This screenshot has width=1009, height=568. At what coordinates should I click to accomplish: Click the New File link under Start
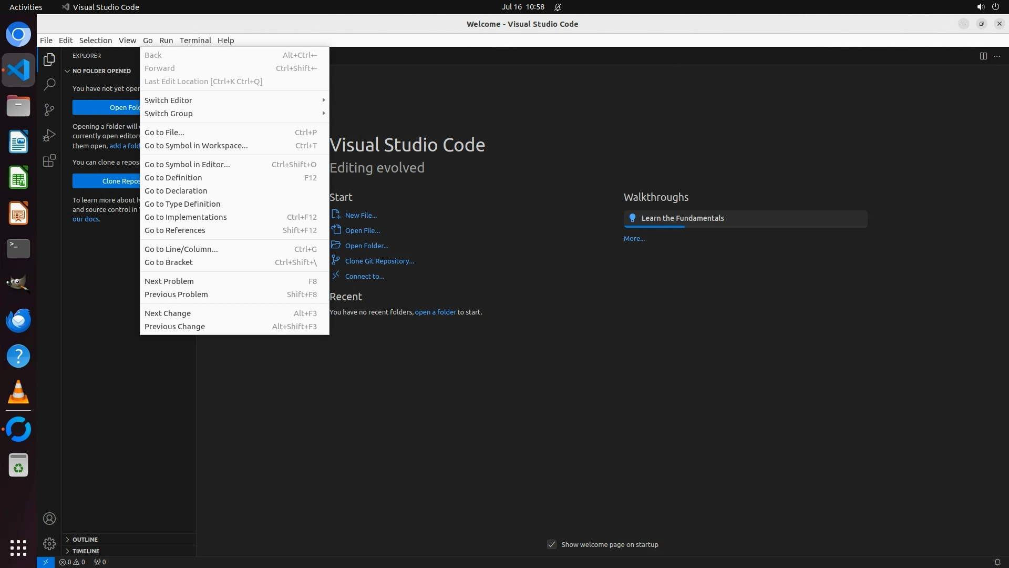tap(361, 215)
